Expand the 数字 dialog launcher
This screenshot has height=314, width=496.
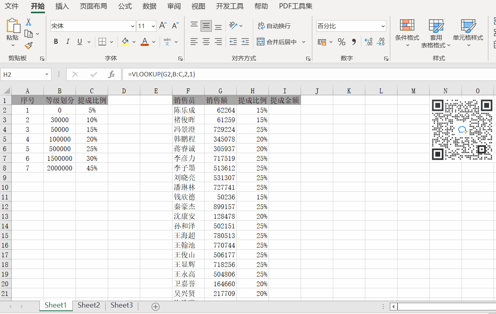[x=386, y=59]
